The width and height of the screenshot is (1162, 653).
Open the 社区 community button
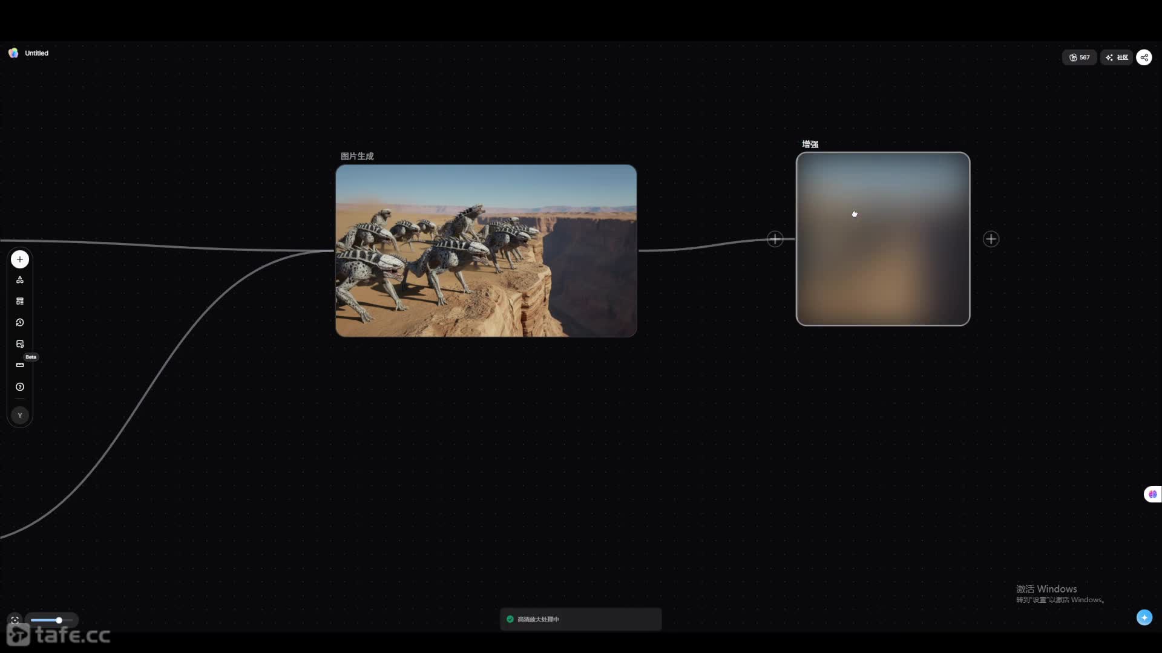coord(1117,57)
